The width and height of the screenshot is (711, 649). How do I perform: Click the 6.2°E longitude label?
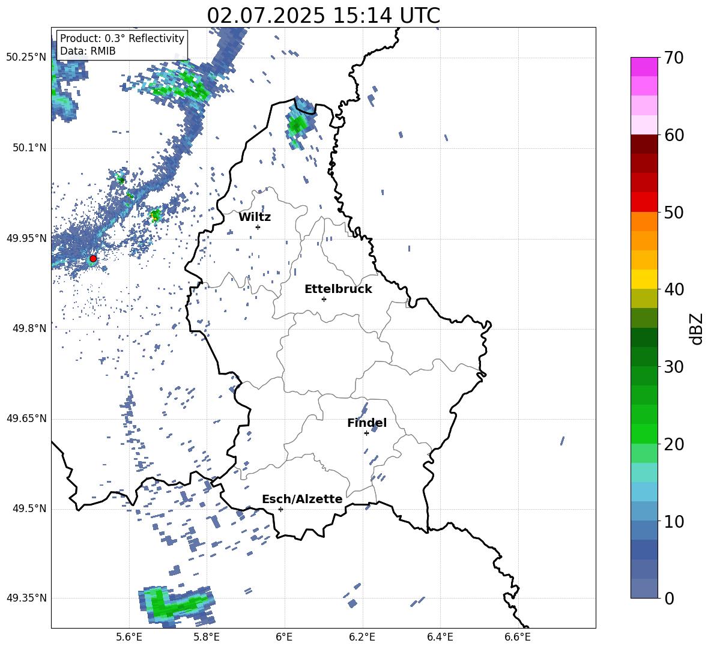click(362, 637)
